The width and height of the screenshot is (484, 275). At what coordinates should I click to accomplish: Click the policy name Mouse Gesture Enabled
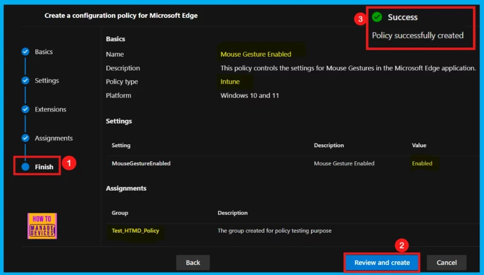(256, 54)
